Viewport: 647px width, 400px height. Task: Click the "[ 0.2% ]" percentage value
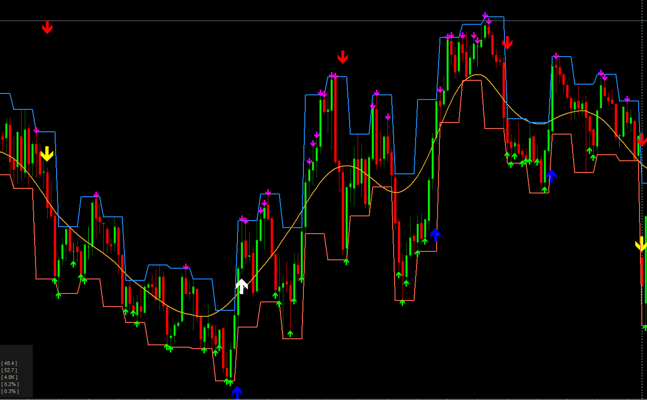point(10,384)
